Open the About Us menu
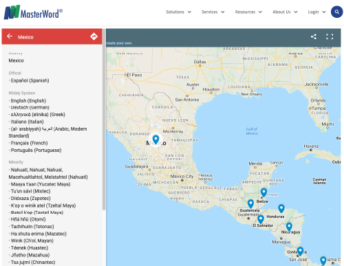Viewport: 344px width, 266px height. (285, 12)
